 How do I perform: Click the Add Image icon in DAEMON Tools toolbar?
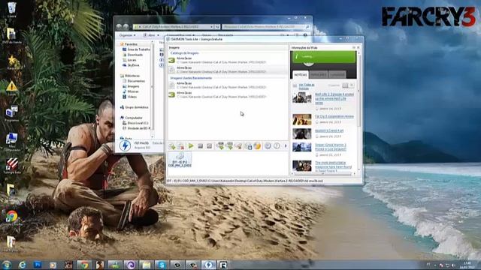(172, 146)
